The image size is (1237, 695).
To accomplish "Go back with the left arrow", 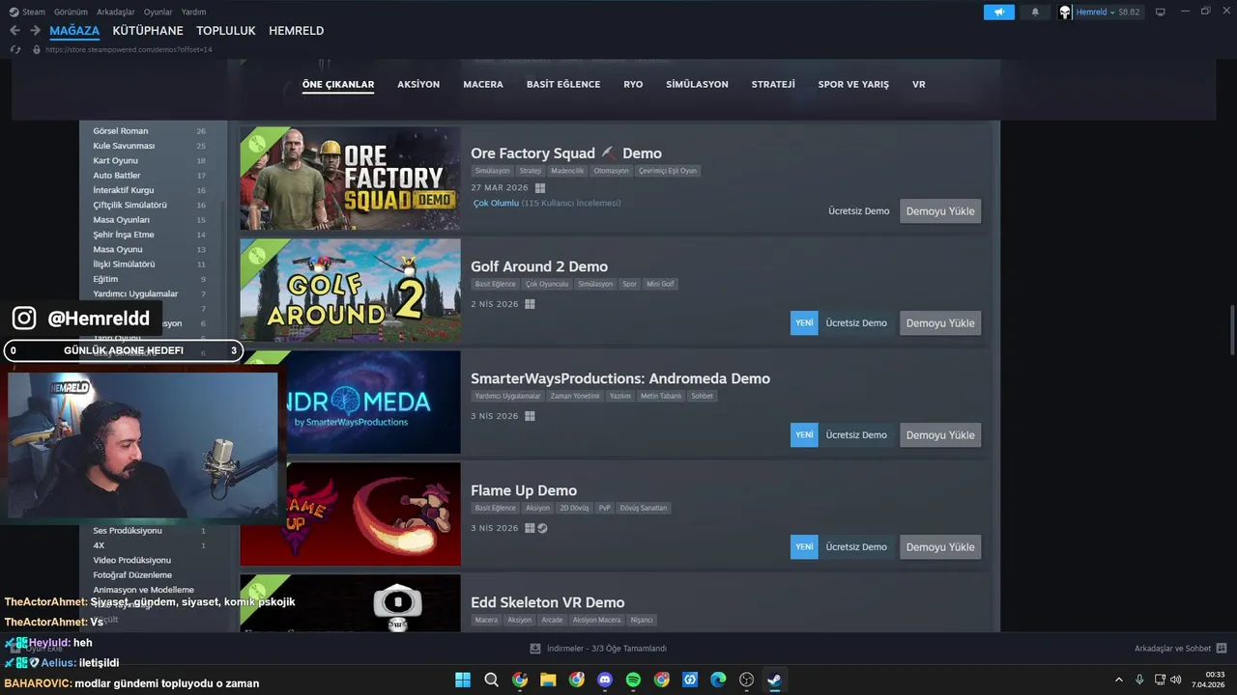I will [x=14, y=31].
